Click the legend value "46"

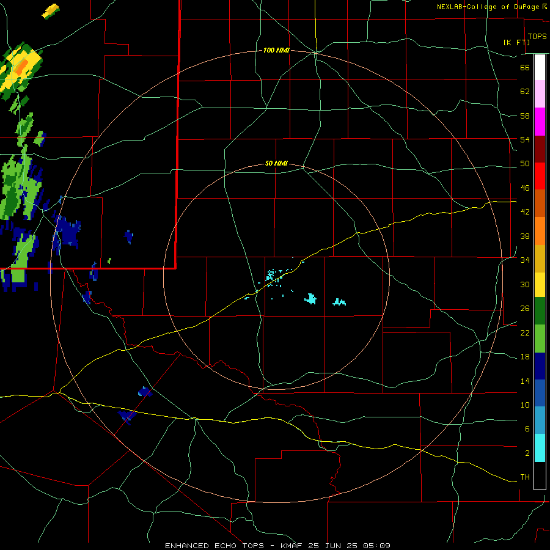point(525,188)
